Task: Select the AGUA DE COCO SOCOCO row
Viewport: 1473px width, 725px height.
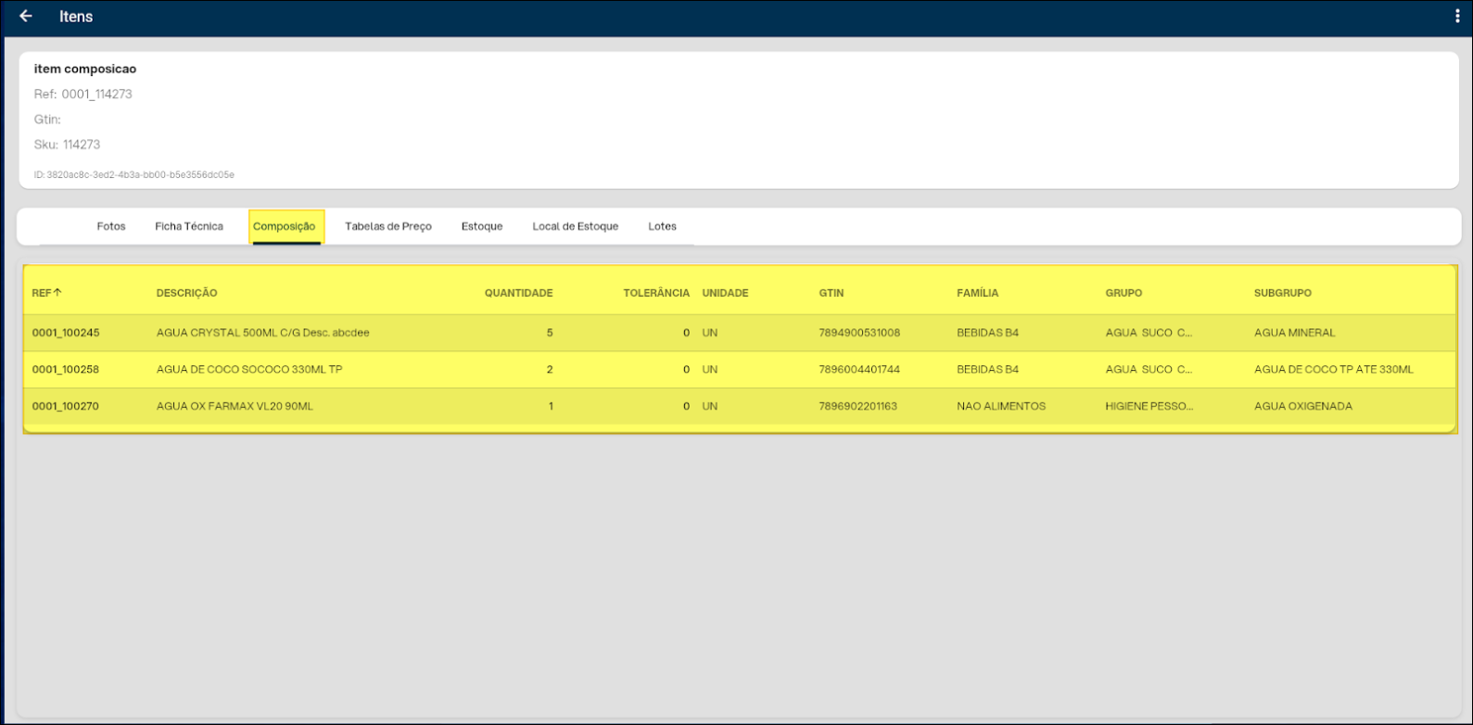Action: click(249, 370)
